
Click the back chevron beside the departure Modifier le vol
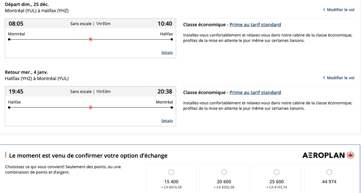[324, 10]
